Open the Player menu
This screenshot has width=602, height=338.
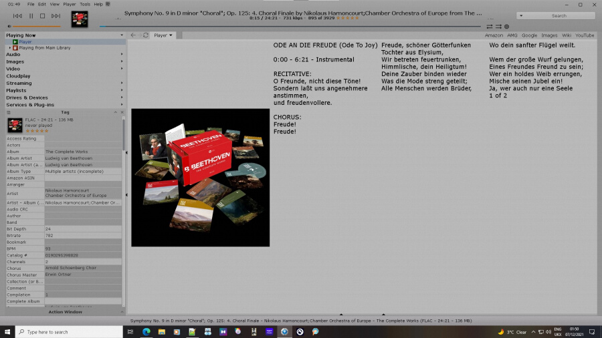tap(70, 4)
